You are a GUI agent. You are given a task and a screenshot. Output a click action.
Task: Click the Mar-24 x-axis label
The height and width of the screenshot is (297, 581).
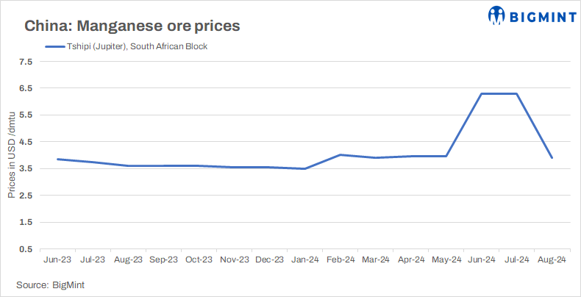coord(375,260)
